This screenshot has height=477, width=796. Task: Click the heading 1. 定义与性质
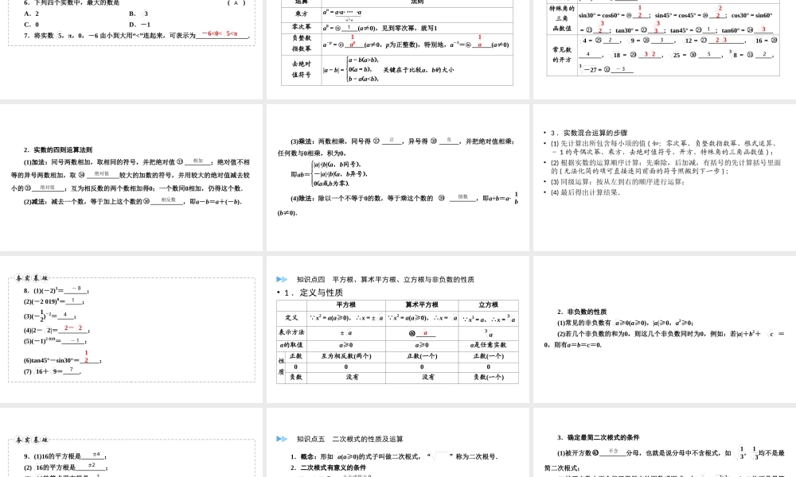[x=313, y=293]
